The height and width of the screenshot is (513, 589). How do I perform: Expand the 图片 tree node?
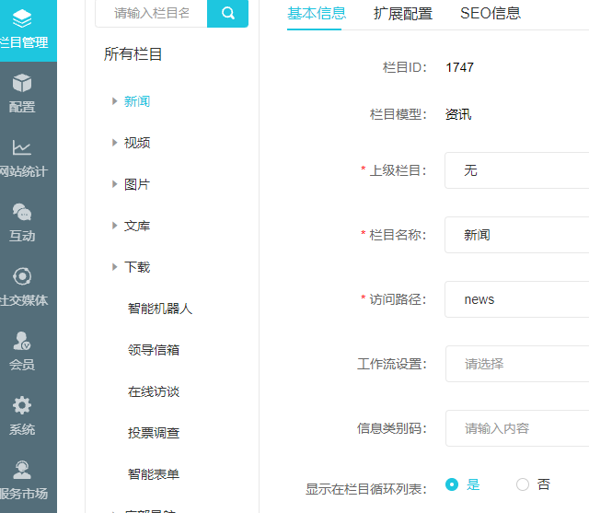coord(114,184)
